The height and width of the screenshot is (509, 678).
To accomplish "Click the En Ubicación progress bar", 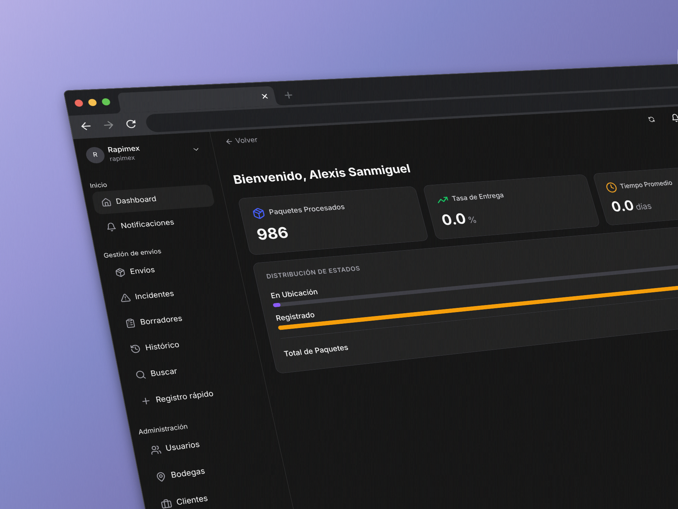I will 475,285.
